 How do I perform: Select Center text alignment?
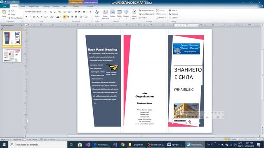coord(68,16)
